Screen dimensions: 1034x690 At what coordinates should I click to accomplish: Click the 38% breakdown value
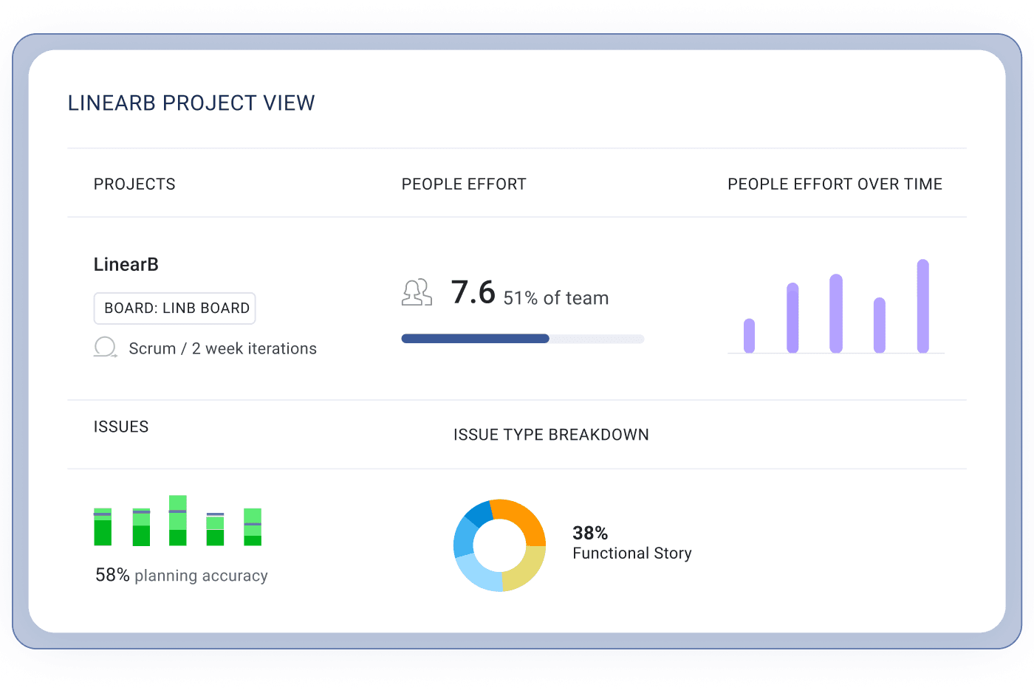click(590, 533)
